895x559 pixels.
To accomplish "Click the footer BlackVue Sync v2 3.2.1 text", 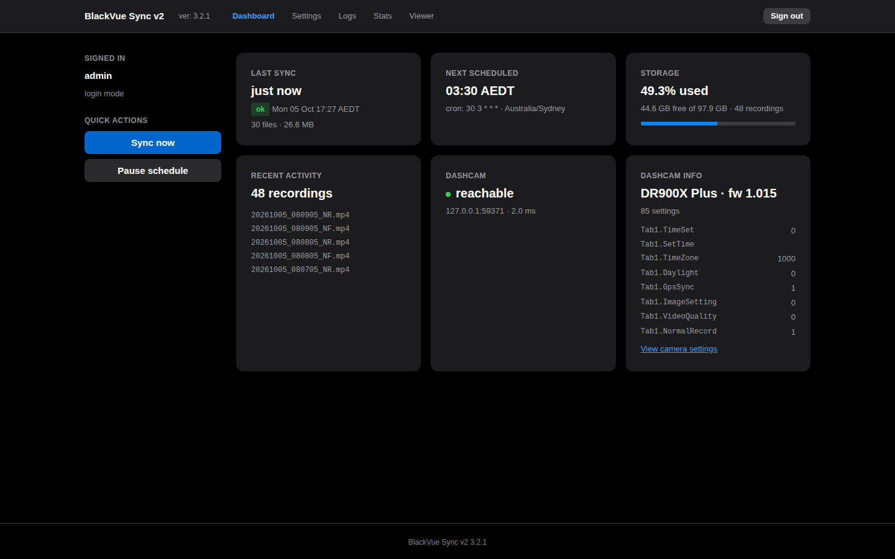I will 447,542.
